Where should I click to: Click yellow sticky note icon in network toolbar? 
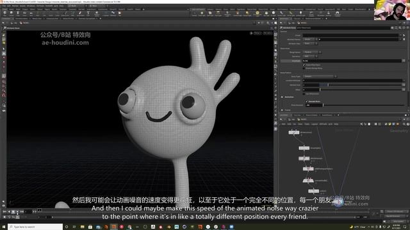[390, 124]
